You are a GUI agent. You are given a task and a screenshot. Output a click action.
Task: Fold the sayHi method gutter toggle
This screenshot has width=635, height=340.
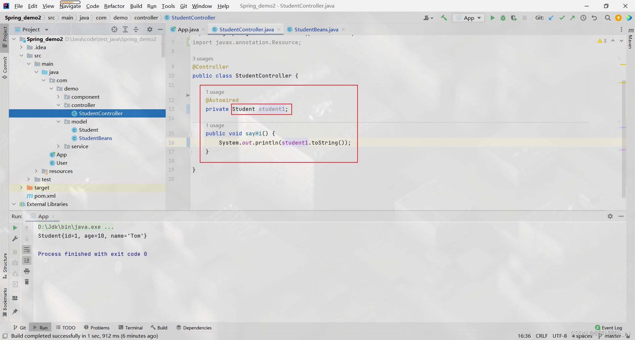click(x=190, y=134)
